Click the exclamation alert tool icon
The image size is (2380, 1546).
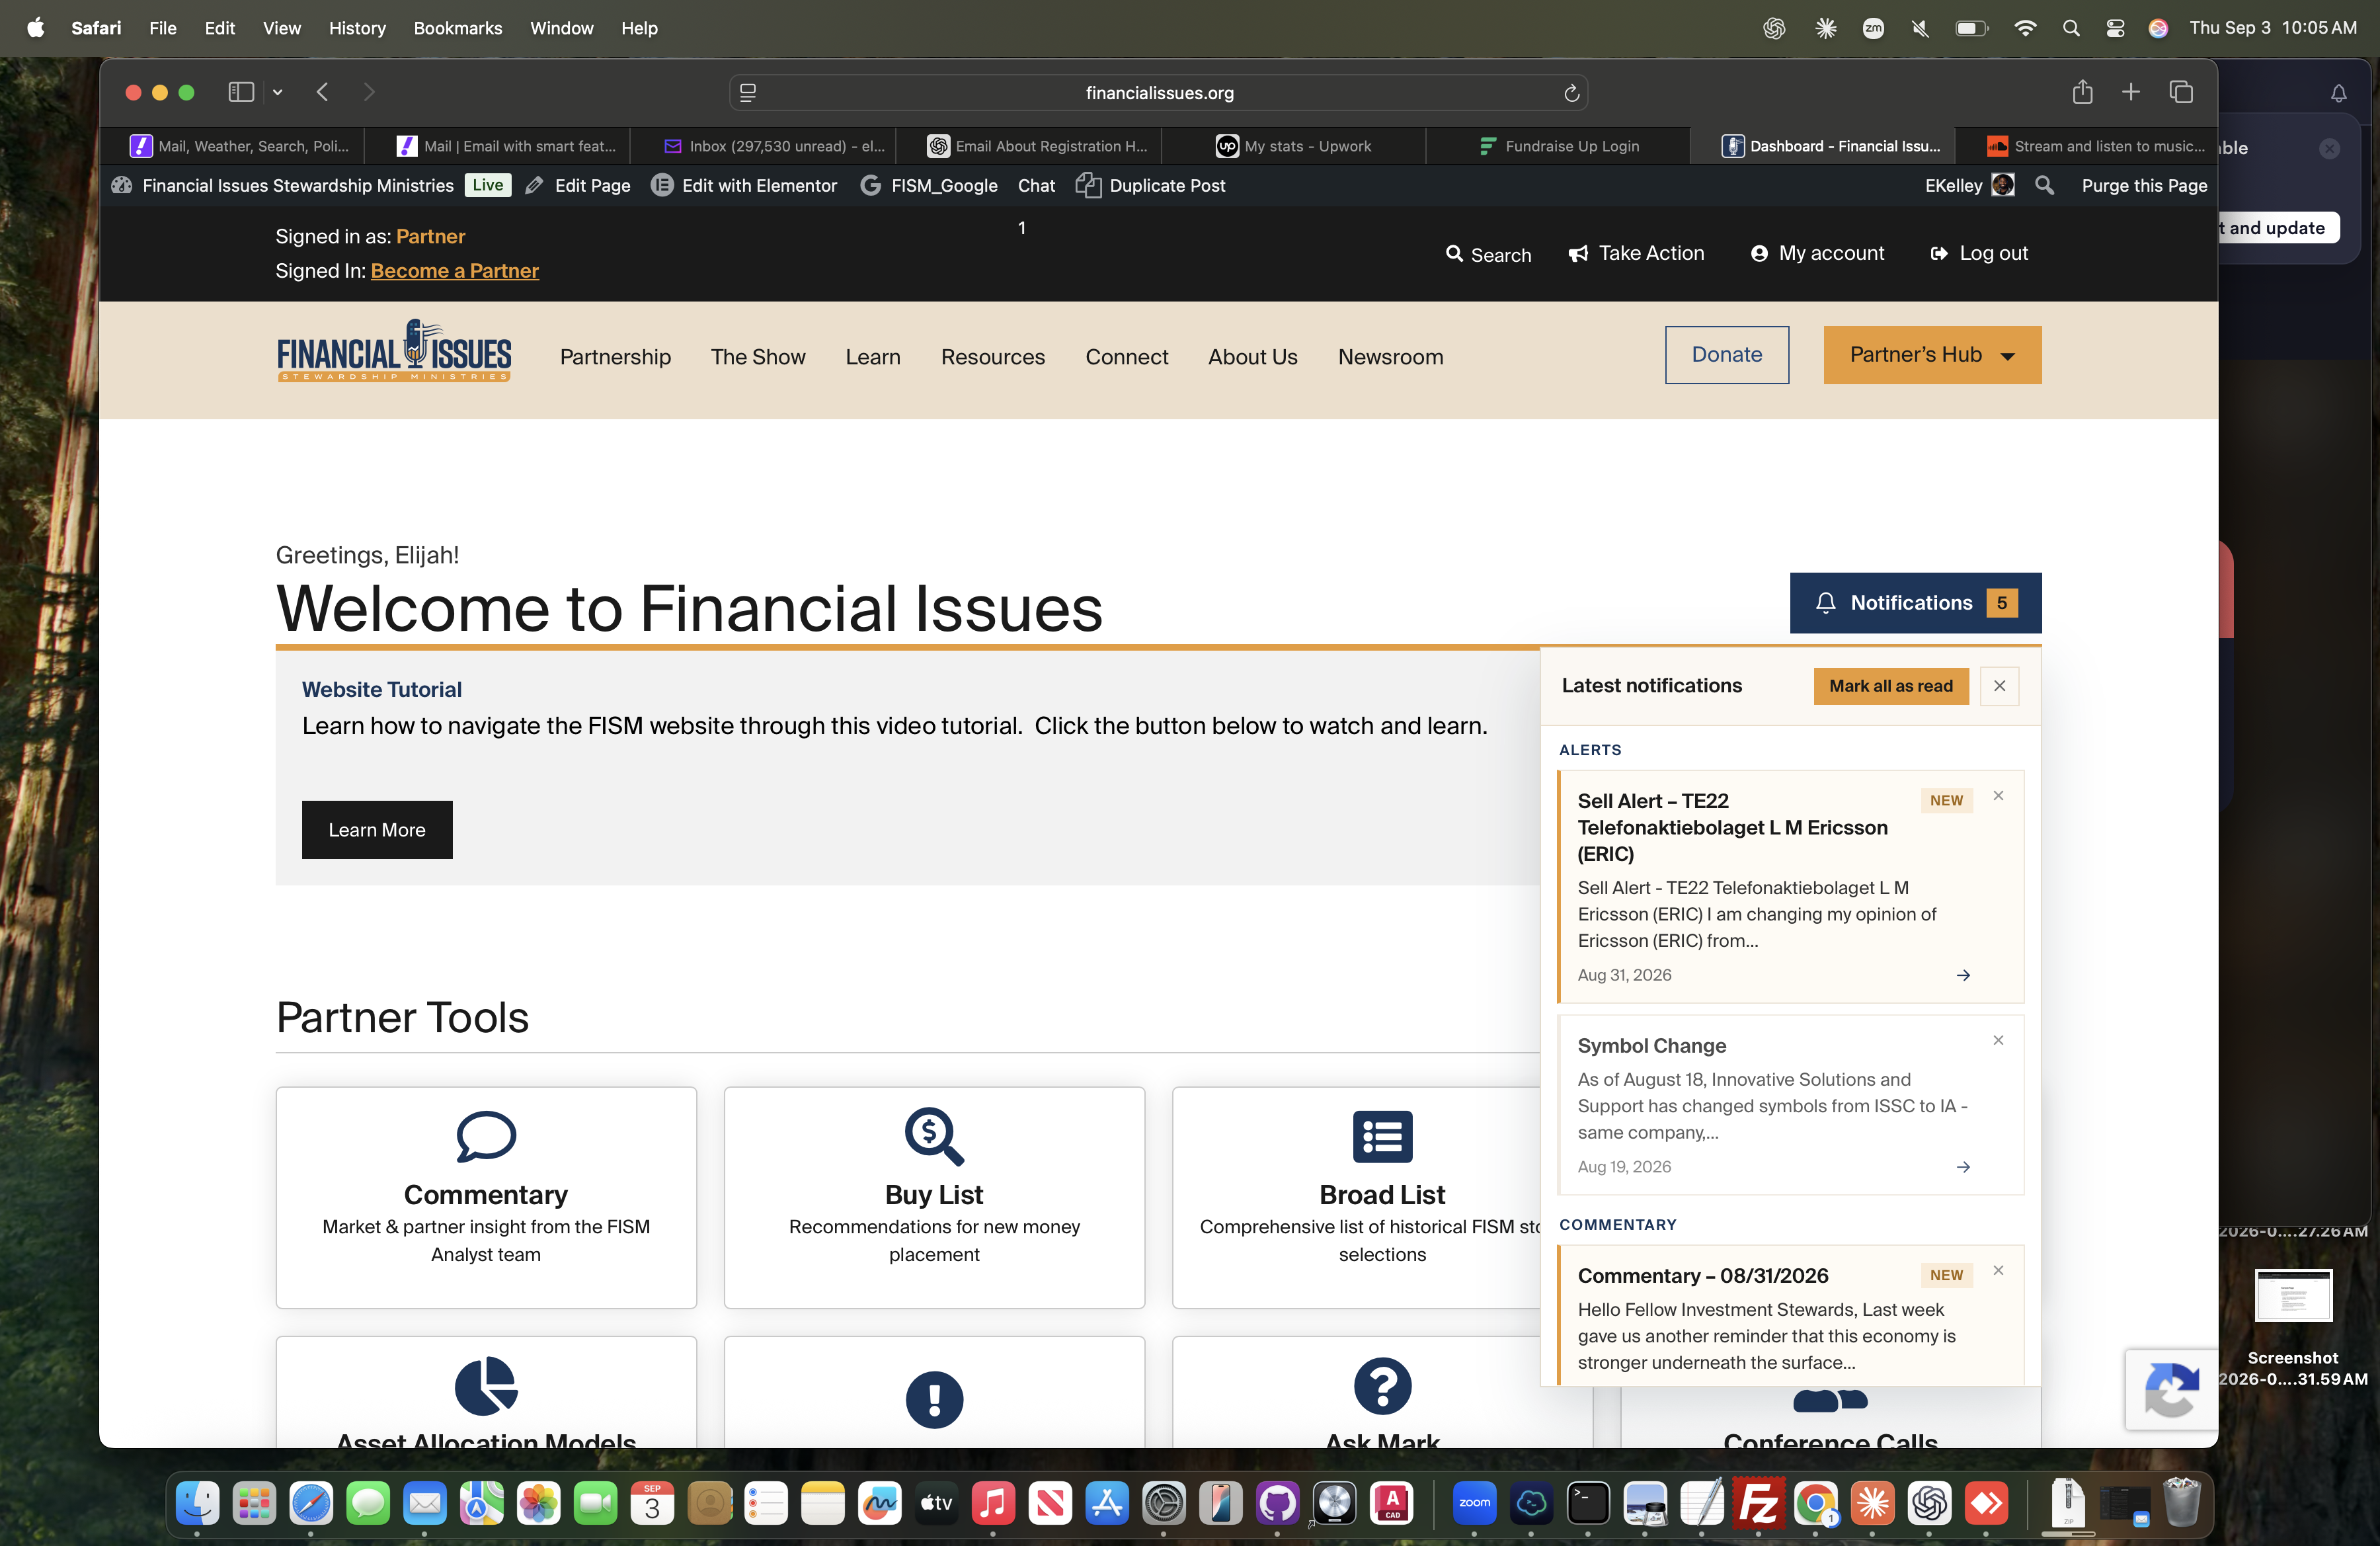[x=934, y=1399]
